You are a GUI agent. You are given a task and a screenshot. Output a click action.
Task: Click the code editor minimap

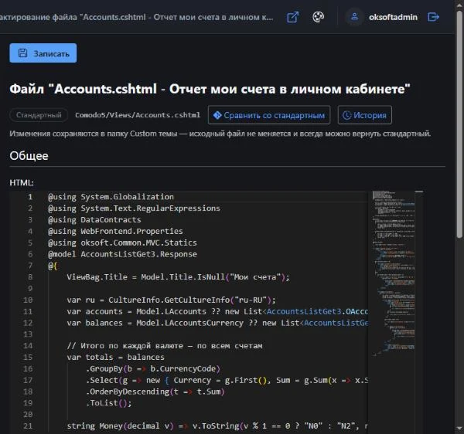(394, 273)
